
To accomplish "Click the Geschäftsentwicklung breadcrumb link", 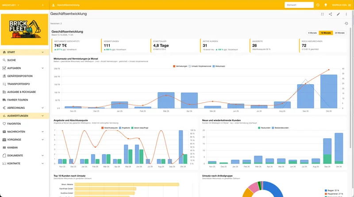I will coord(68,5).
